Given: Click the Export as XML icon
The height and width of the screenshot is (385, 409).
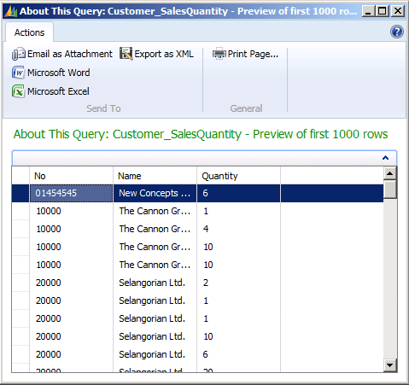Looking at the screenshot, I should [x=126, y=54].
